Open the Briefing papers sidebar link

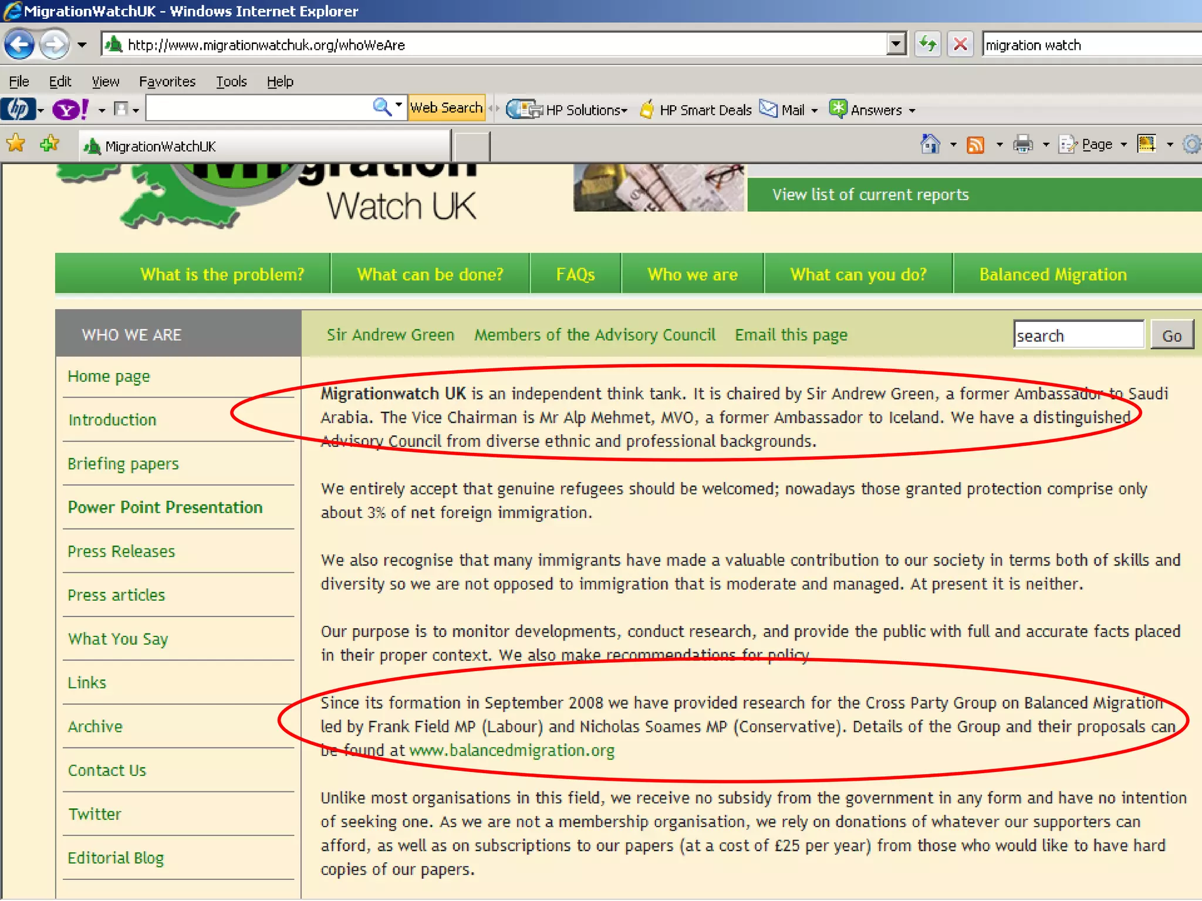(123, 464)
